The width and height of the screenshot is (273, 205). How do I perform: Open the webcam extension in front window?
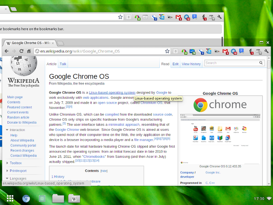[217, 51]
